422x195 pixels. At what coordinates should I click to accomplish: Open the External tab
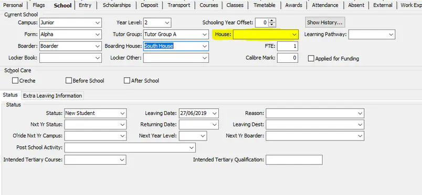(383, 5)
